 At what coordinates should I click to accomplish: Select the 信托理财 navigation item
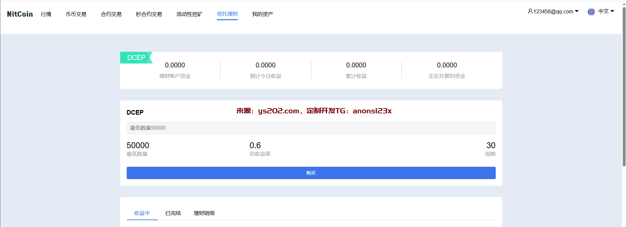[227, 14]
